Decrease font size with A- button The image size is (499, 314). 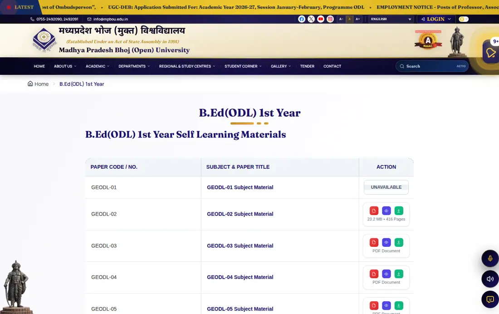[341, 19]
